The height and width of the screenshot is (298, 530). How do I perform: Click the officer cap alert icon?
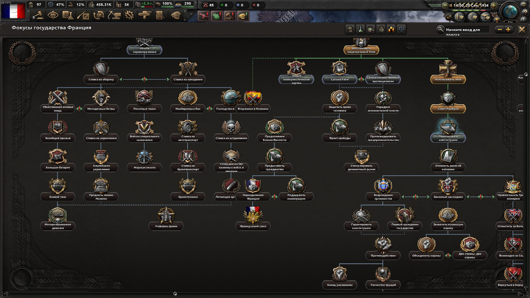[243, 16]
